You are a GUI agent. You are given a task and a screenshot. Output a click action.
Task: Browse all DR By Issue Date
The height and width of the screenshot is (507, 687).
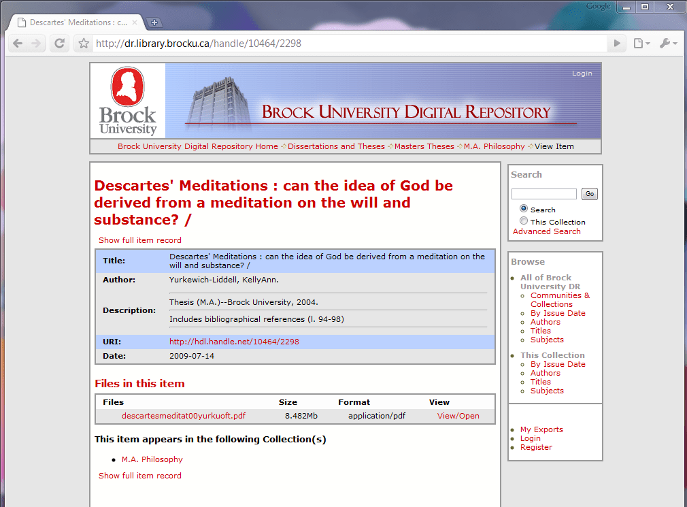[x=558, y=313]
